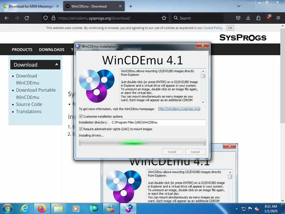Screen dimensions: 285x214
Task: Dismiss cookie notice with OK
Action: [x=230, y=28]
